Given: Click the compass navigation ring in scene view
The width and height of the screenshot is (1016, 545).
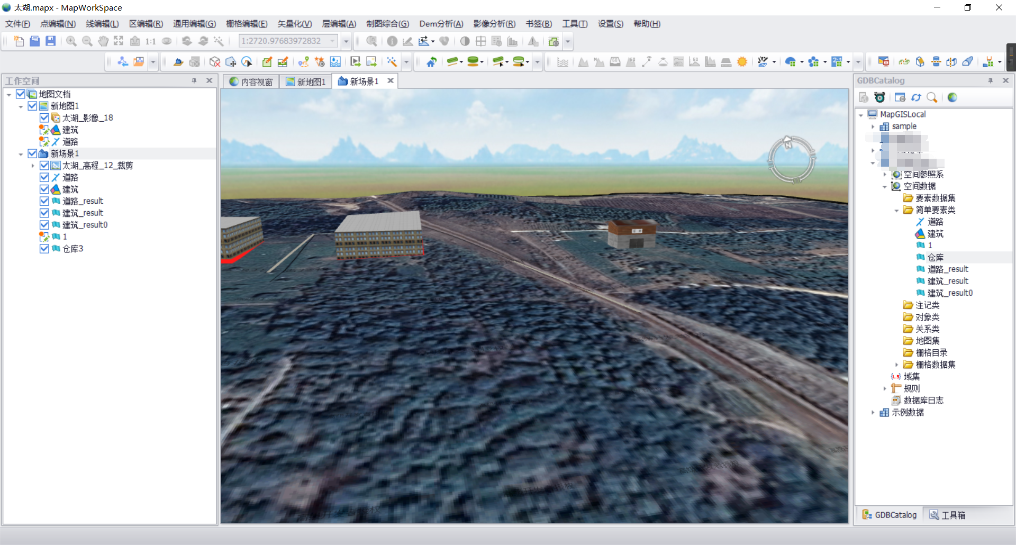Looking at the screenshot, I should (x=792, y=159).
